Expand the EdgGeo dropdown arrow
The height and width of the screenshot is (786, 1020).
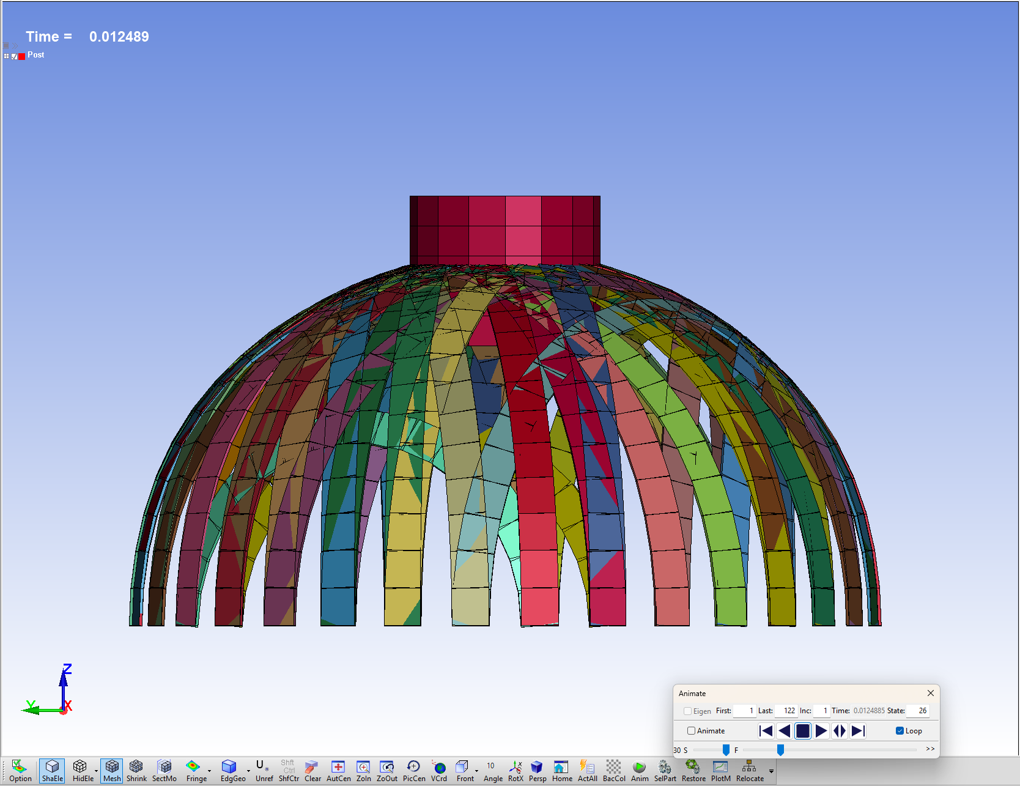pos(248,771)
